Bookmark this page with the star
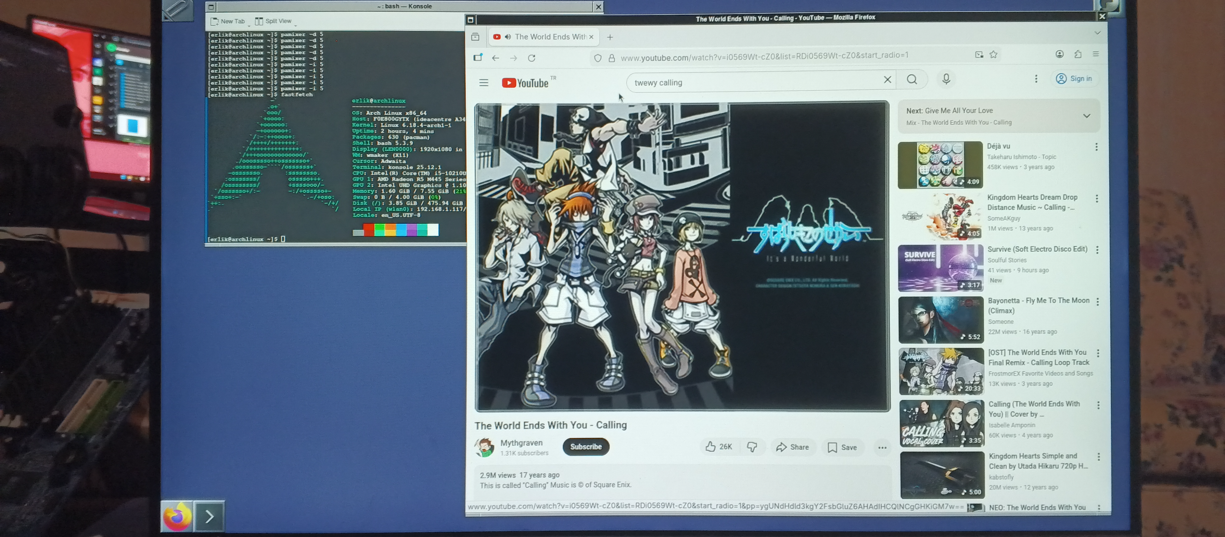 (x=993, y=54)
